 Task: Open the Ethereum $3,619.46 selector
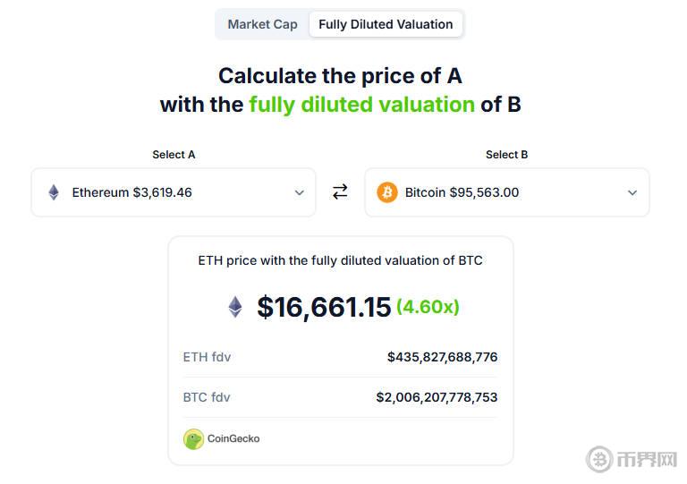(x=131, y=192)
